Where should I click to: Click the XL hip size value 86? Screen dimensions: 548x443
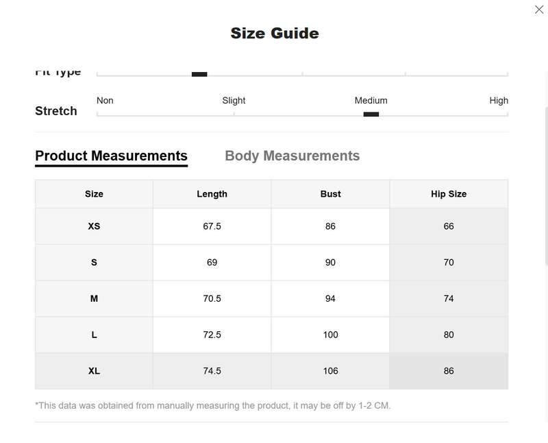[x=449, y=371]
